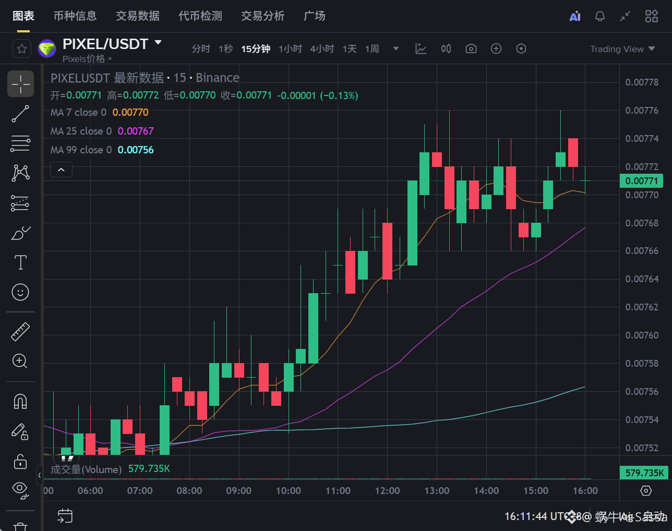The height and width of the screenshot is (531, 672).
Task: Select the 1秒 timeframe
Action: tap(226, 49)
